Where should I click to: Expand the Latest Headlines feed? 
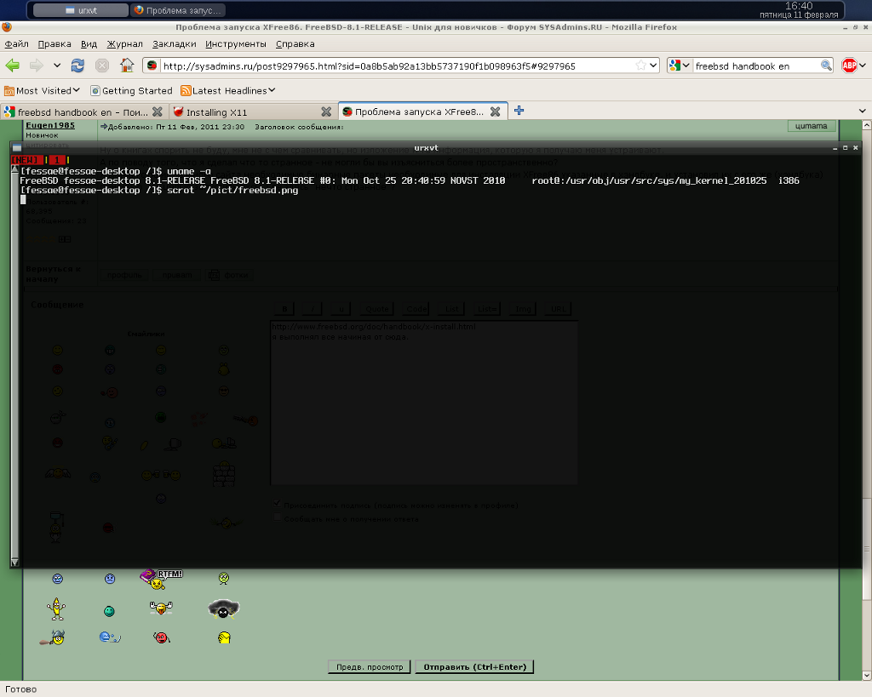point(228,90)
